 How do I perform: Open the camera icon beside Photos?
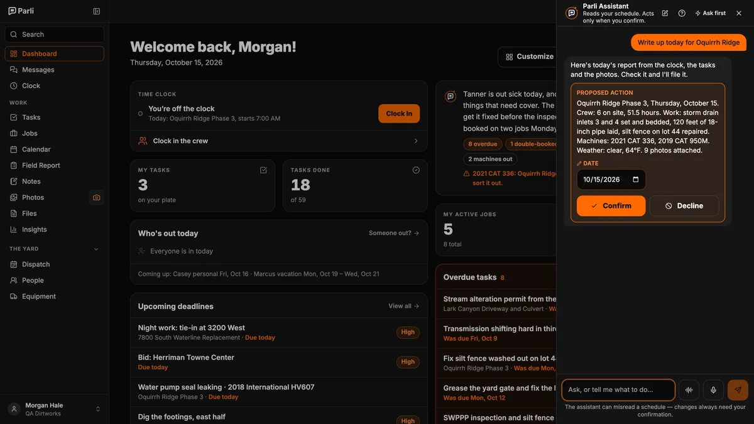click(x=96, y=197)
